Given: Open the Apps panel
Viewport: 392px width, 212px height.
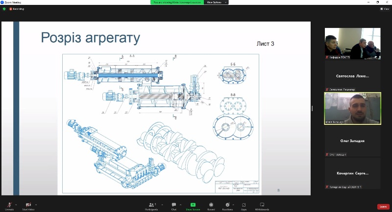Looking at the screenshot, I should pos(244,206).
